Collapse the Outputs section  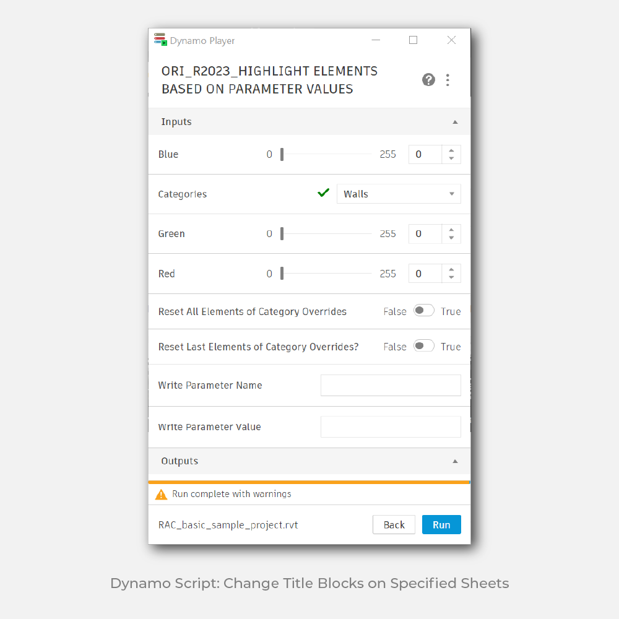[x=455, y=461]
